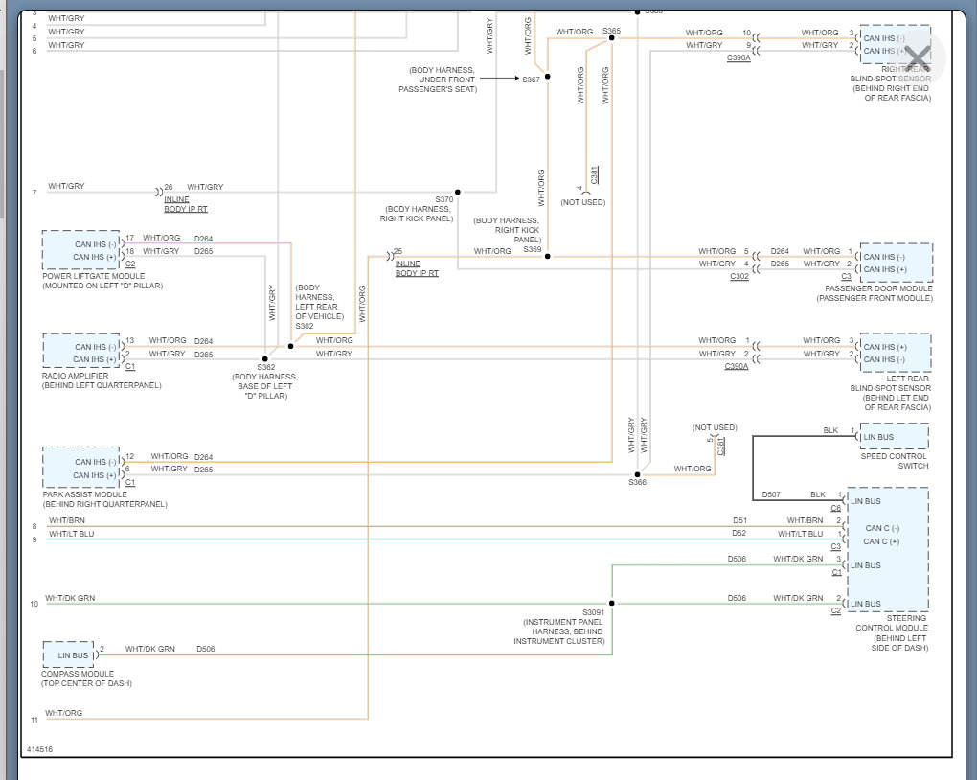Screen dimensions: 977x780
Task: Click WHT/ORG wire label on row 11
Action: [x=63, y=713]
